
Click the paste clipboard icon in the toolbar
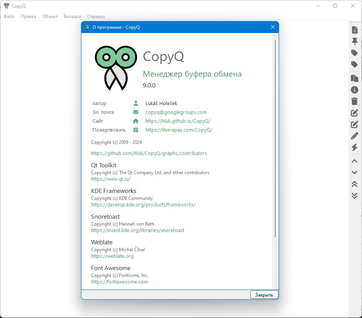coord(355,78)
